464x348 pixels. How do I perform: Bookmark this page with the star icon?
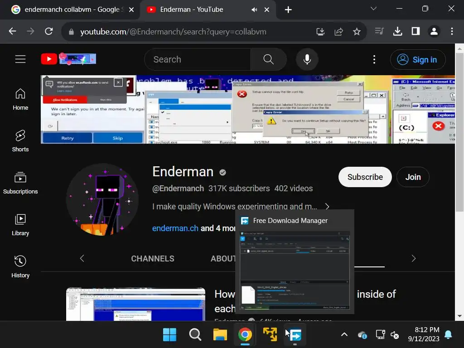click(x=357, y=31)
